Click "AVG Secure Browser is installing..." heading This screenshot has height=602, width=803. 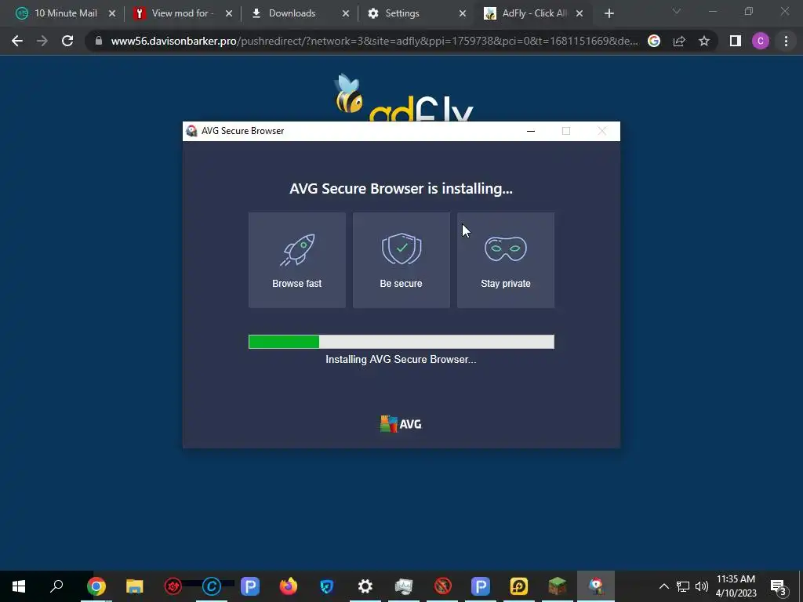pos(401,188)
